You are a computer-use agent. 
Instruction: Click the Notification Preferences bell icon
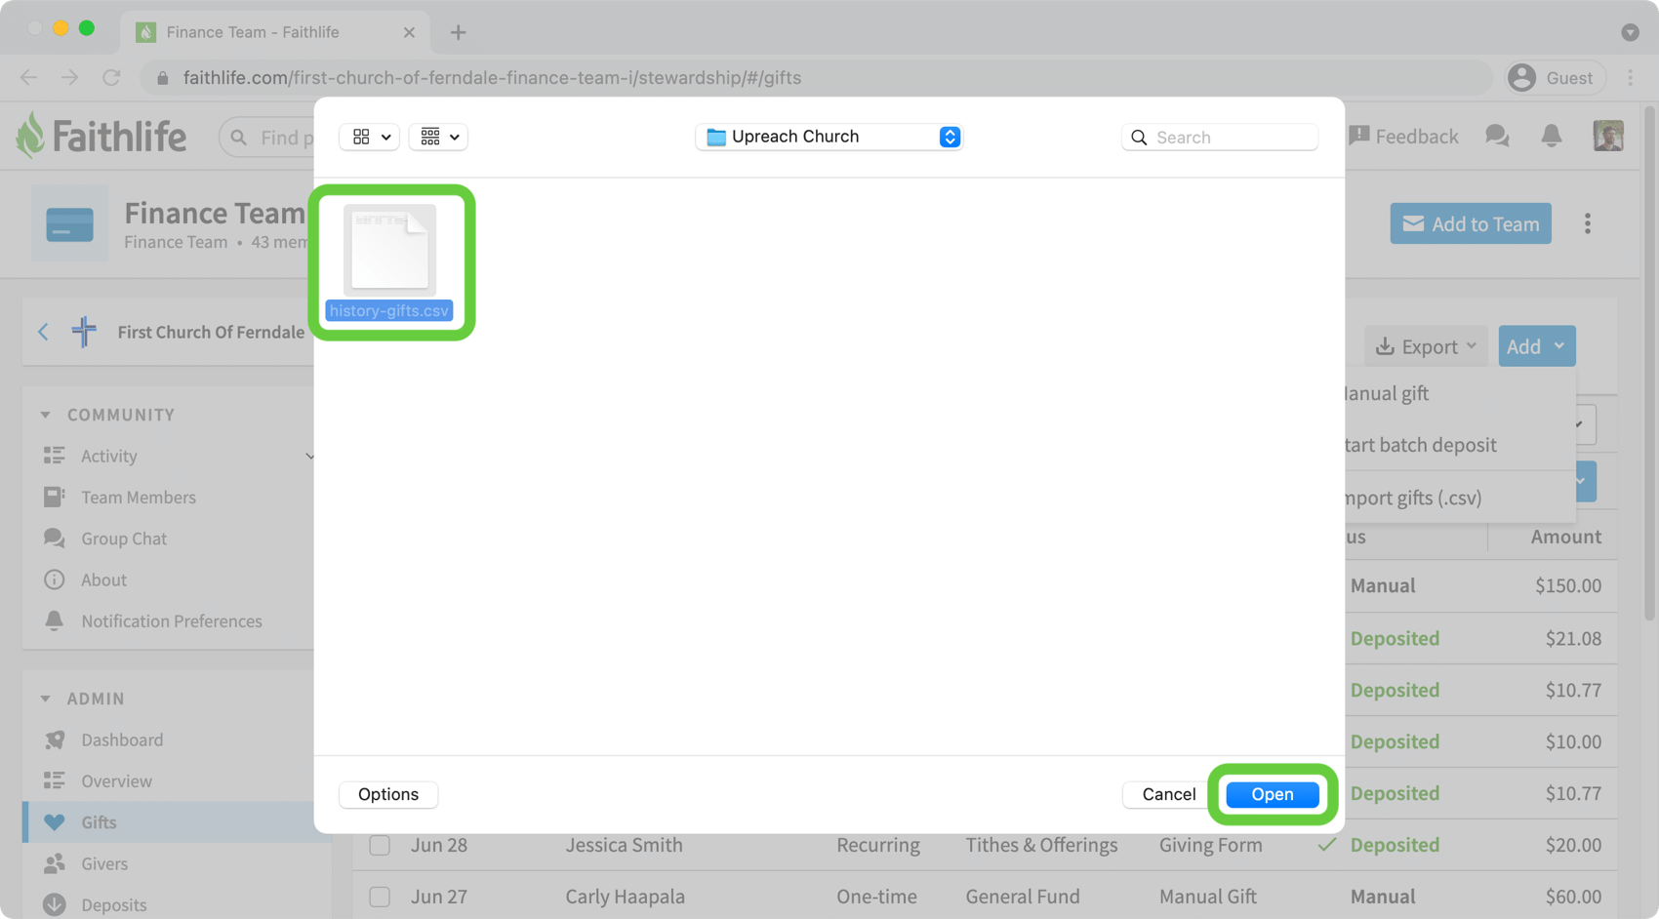pos(55,620)
